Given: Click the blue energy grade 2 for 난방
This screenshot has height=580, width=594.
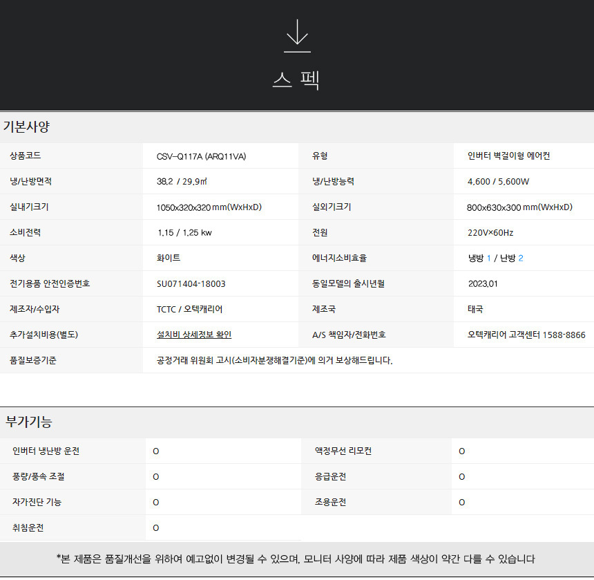Looking at the screenshot, I should [x=521, y=258].
